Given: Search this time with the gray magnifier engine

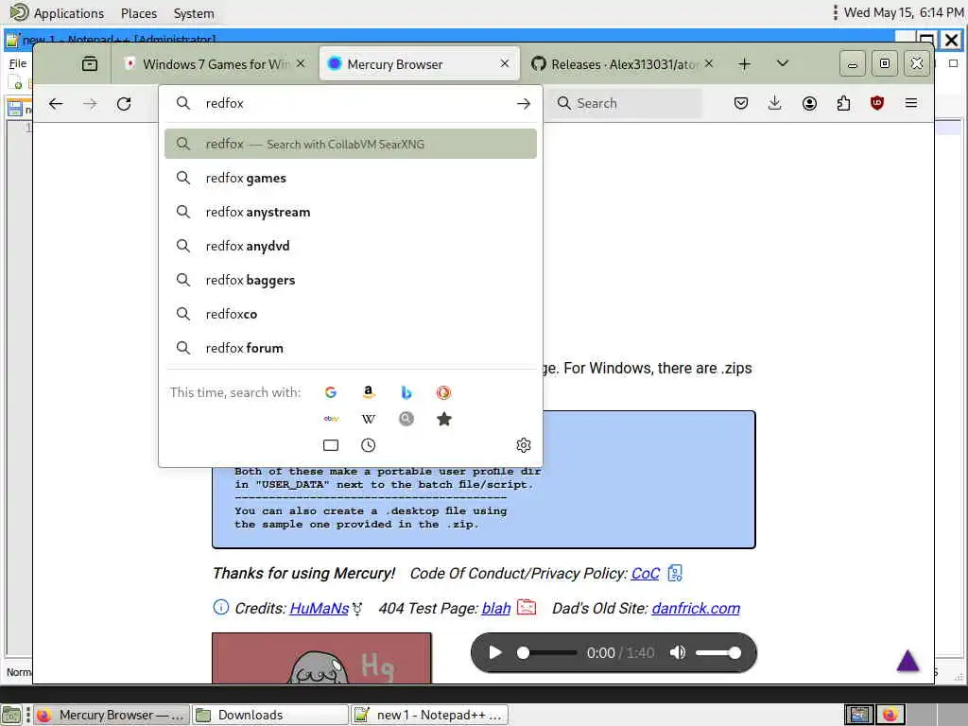Looking at the screenshot, I should (406, 419).
